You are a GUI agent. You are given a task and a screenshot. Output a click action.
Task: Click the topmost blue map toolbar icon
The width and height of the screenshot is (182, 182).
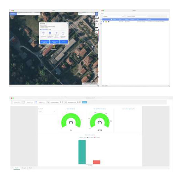tap(96, 14)
